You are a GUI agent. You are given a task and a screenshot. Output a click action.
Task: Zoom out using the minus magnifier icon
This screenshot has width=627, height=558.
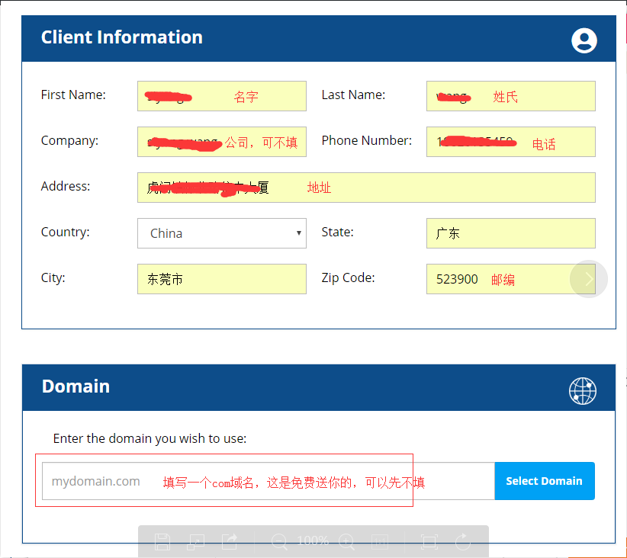click(x=279, y=542)
